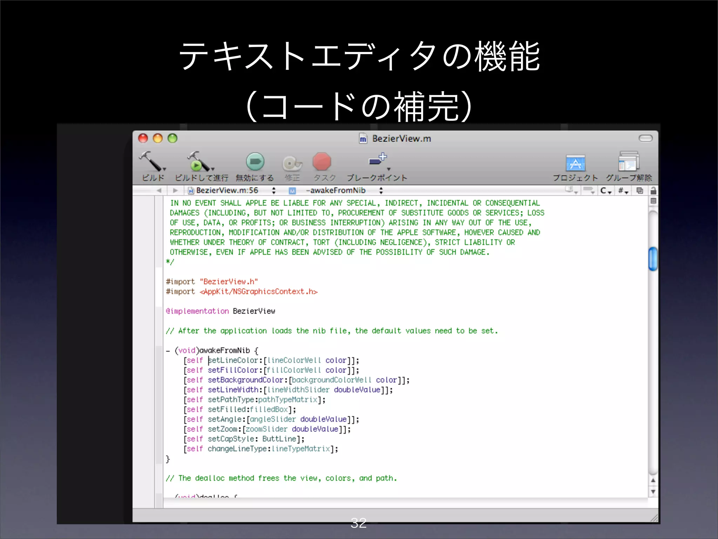Open the bookmarks pop-up in navigation bar
The width and height of the screenshot is (718, 539).
(571, 190)
